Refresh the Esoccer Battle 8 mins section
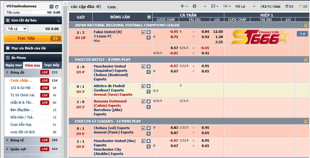This screenshot has height=158, width=310. point(306,60)
